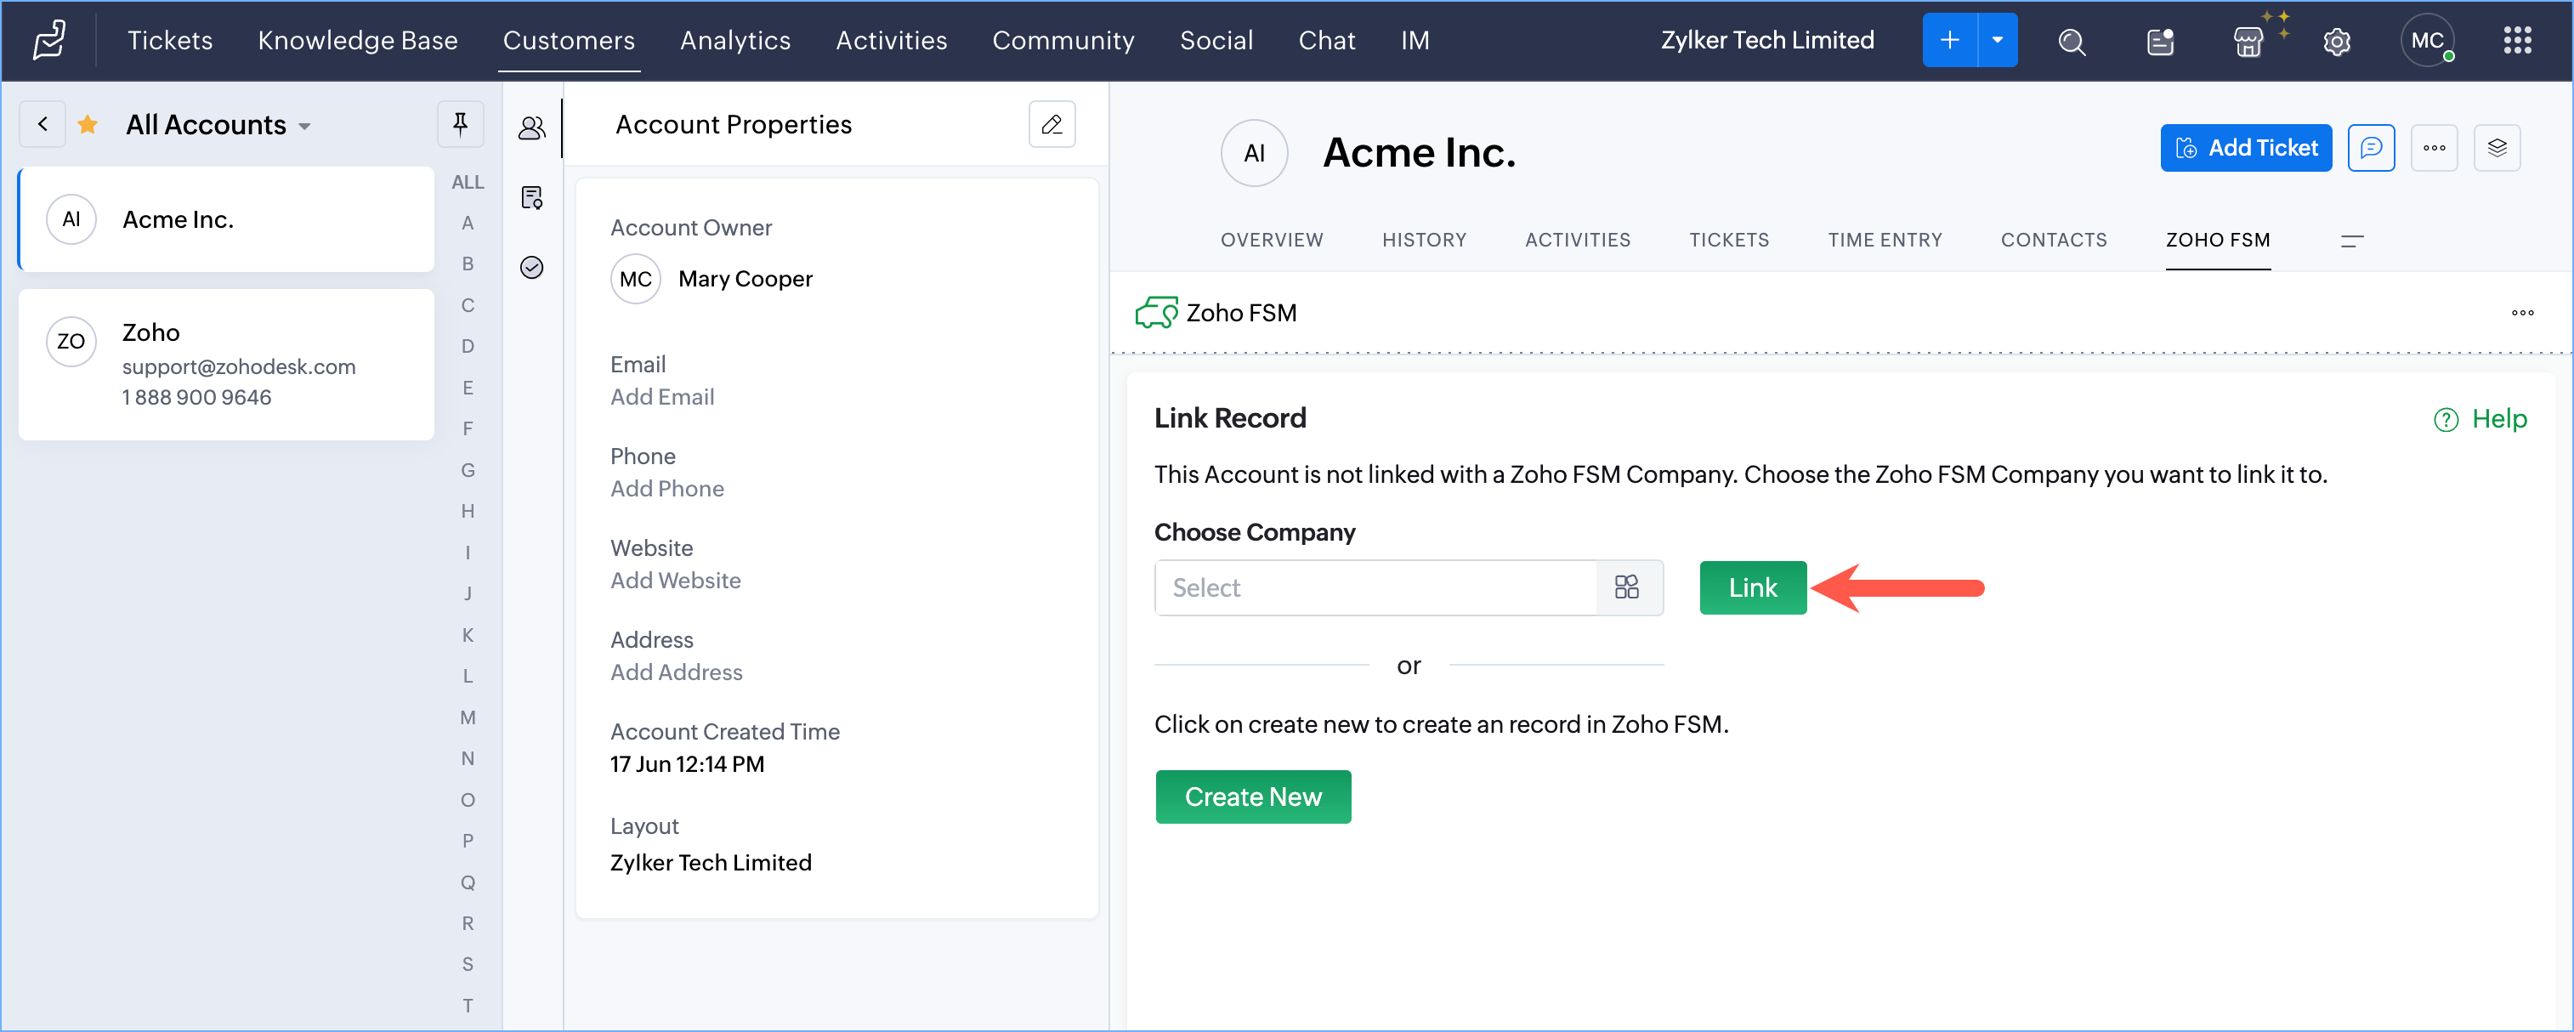This screenshot has width=2574, height=1032.
Task: Expand the more tabs overflow after ZOHO FSM
Action: coord(2351,241)
